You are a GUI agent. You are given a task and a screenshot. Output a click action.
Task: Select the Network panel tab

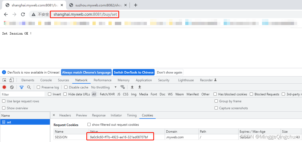pyautogui.click(x=81, y=80)
